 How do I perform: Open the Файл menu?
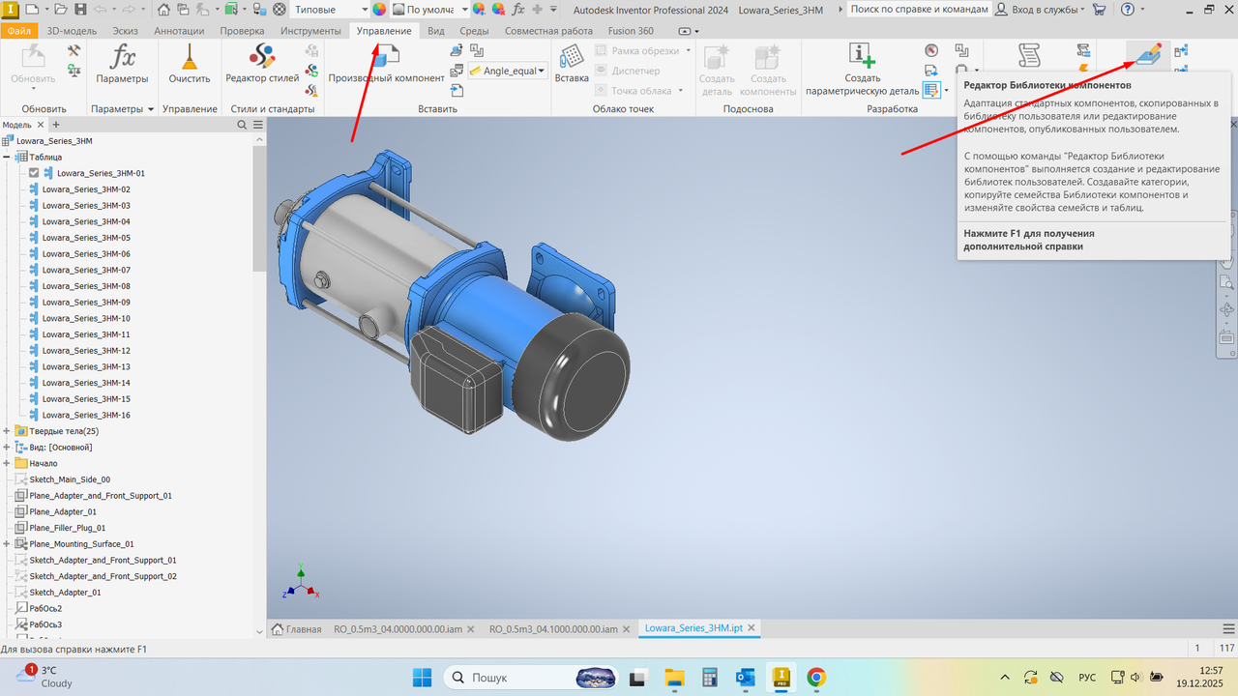coord(18,31)
